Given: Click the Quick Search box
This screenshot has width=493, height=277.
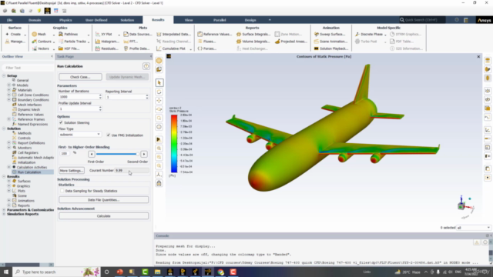Looking at the screenshot, I should [422, 20].
